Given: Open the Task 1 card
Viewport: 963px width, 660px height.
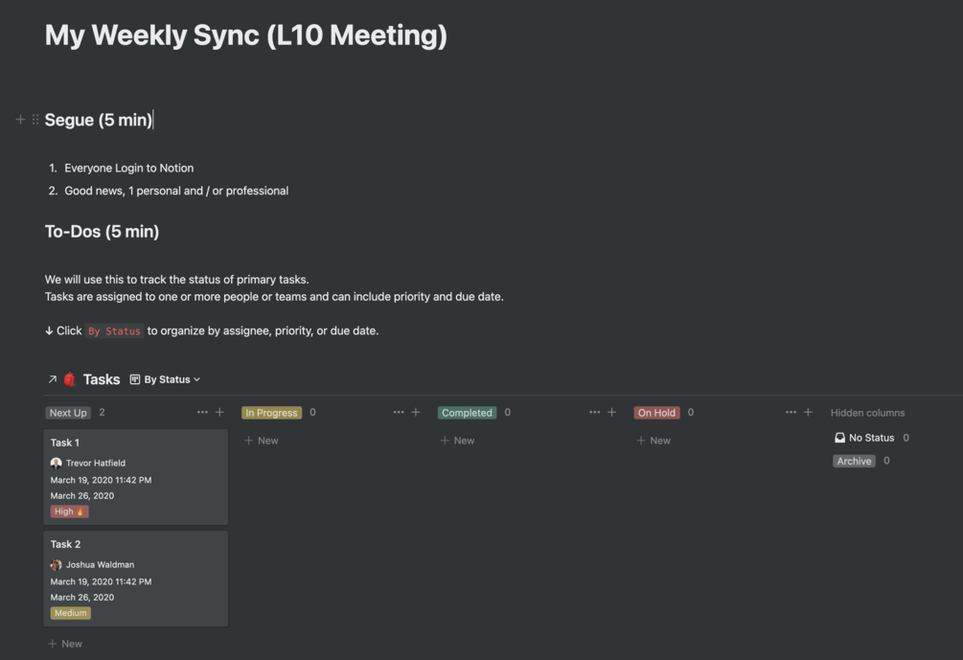Looking at the screenshot, I should tap(135, 443).
